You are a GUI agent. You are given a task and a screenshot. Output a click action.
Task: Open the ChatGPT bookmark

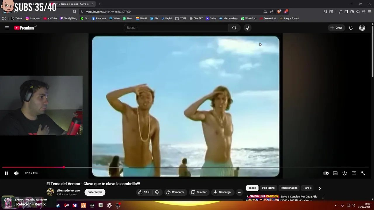[x=196, y=18]
